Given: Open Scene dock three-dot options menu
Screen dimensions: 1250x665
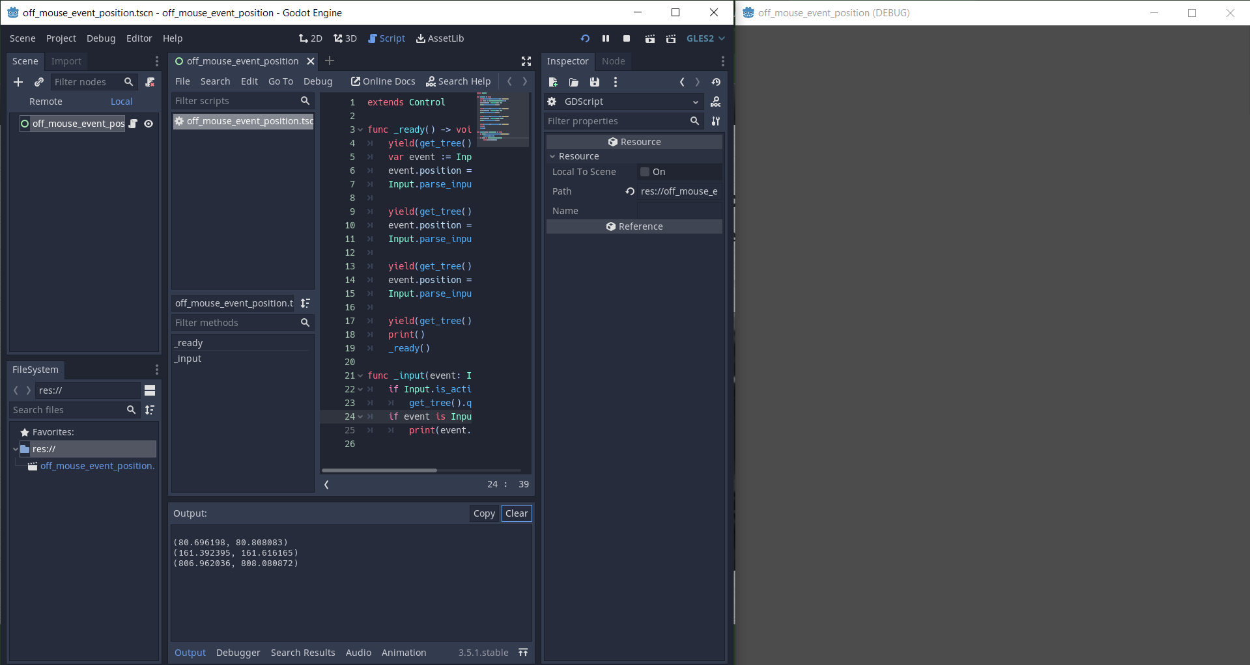Looking at the screenshot, I should tap(156, 61).
